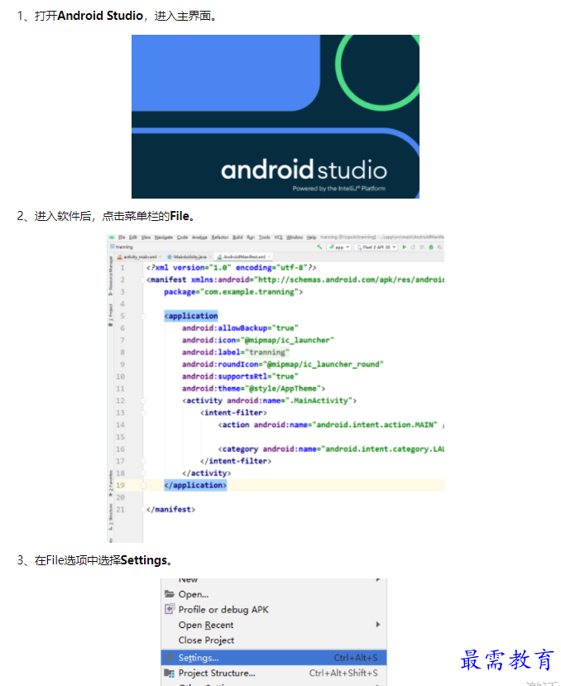Switch to the MainActivity.java tab

tap(187, 257)
